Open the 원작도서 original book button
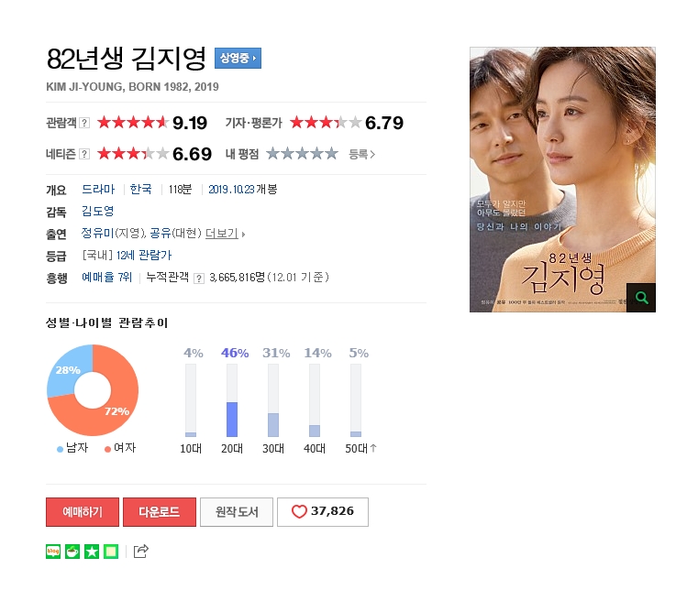Image resolution: width=698 pixels, height=612 pixels. (x=237, y=512)
